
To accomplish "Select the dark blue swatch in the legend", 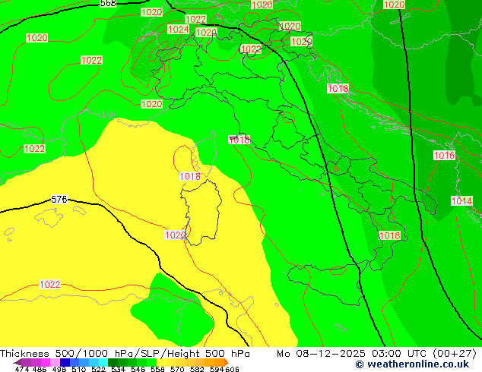I will click(x=65, y=362).
